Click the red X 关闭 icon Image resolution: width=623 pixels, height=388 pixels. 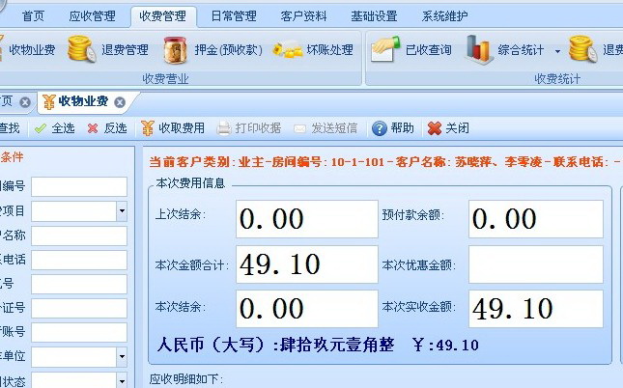(435, 128)
